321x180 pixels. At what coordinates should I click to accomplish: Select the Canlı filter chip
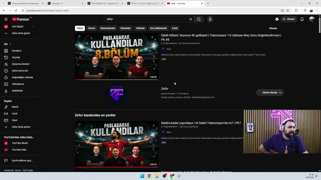(175, 28)
